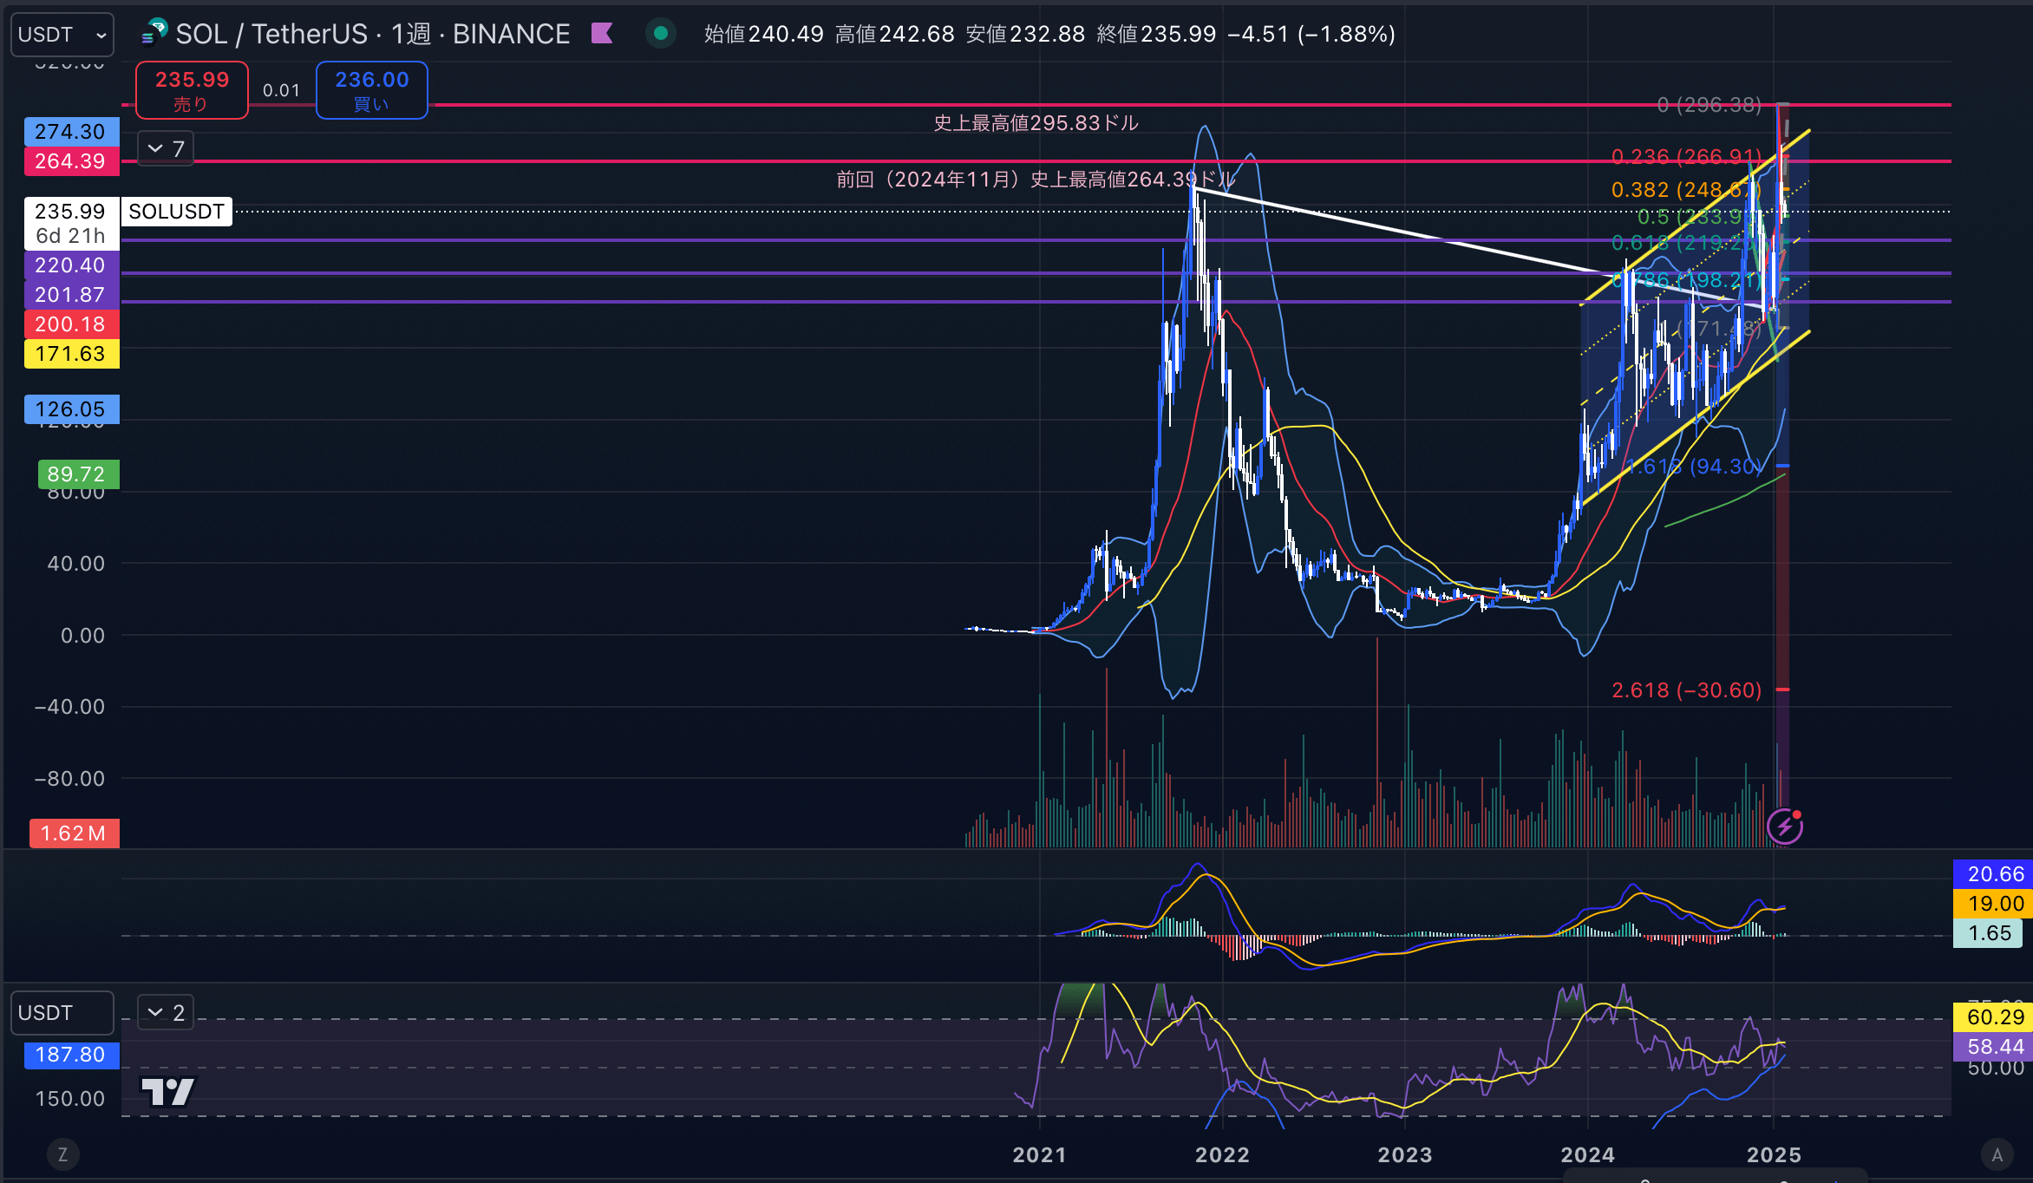Click the 2022 label on time axis
This screenshot has width=2033, height=1183.
click(x=1222, y=1155)
